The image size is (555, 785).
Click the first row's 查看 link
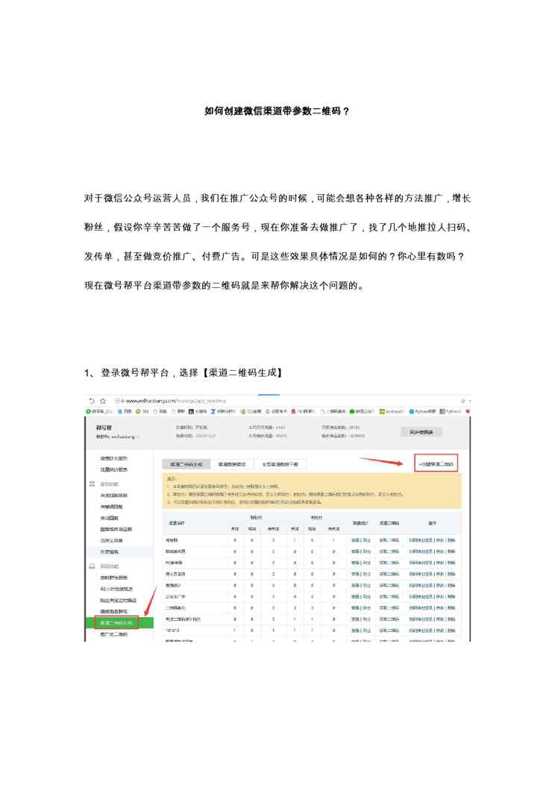[x=355, y=540]
